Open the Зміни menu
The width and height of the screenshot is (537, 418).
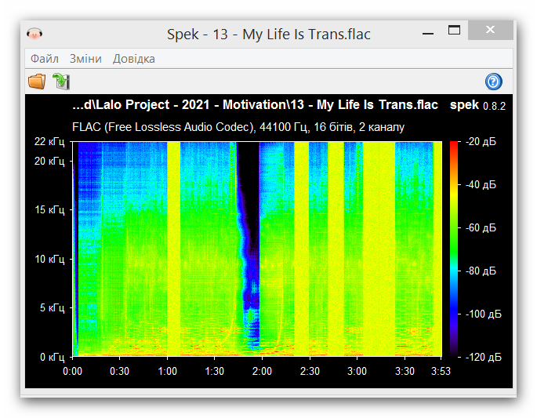85,59
